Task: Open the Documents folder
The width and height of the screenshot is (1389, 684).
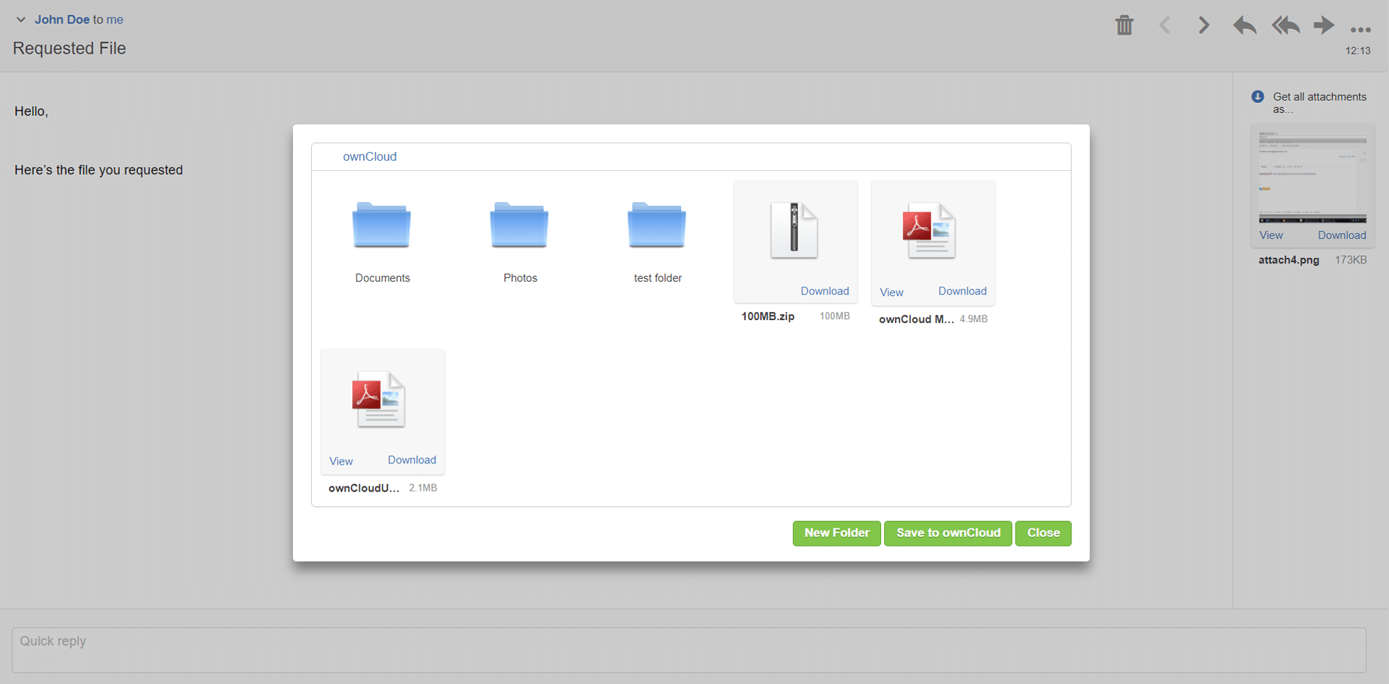Action: pyautogui.click(x=381, y=226)
